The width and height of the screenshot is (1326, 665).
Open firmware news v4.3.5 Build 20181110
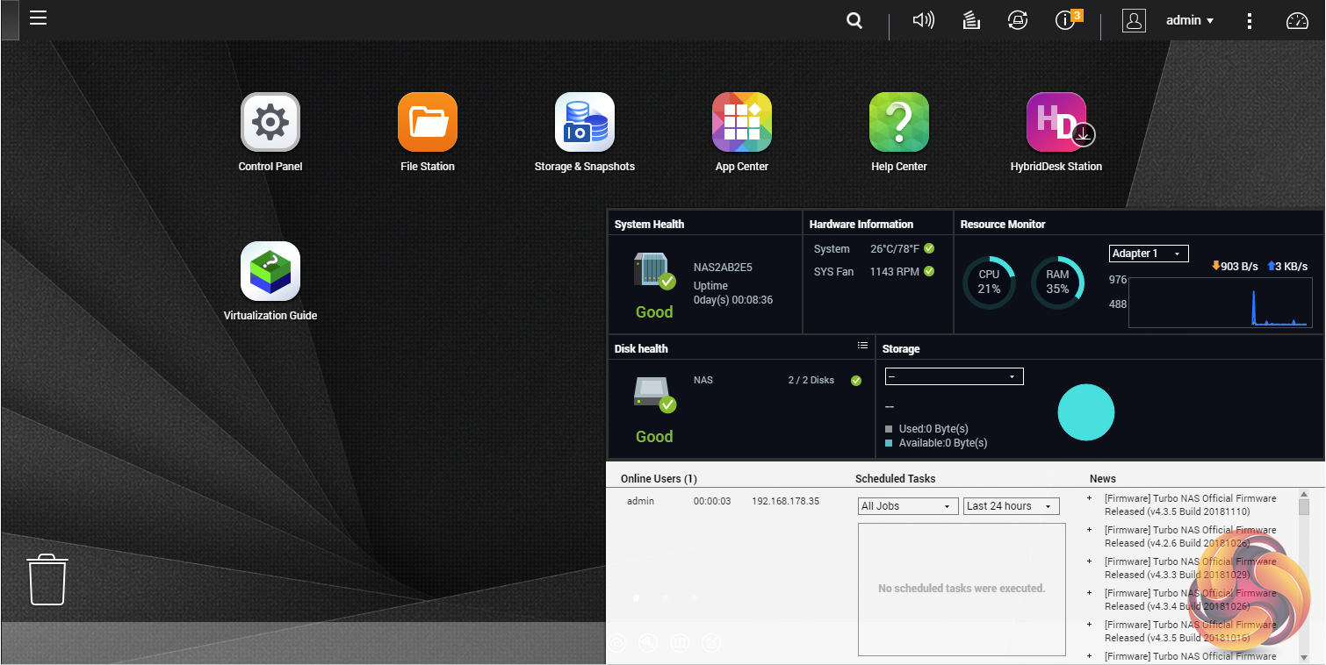coord(1191,504)
